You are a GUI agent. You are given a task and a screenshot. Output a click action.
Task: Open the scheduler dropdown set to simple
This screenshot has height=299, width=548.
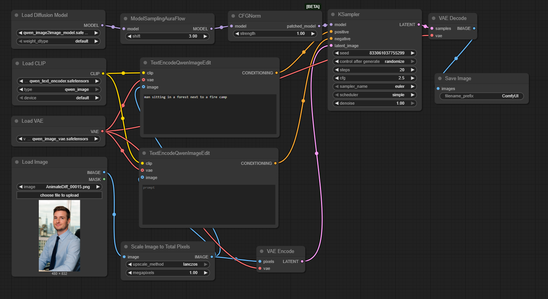coord(374,95)
